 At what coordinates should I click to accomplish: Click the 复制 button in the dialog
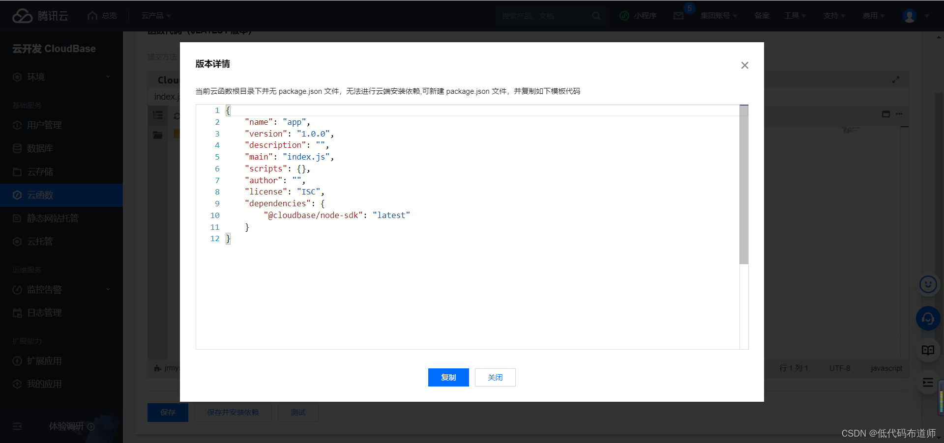click(448, 377)
